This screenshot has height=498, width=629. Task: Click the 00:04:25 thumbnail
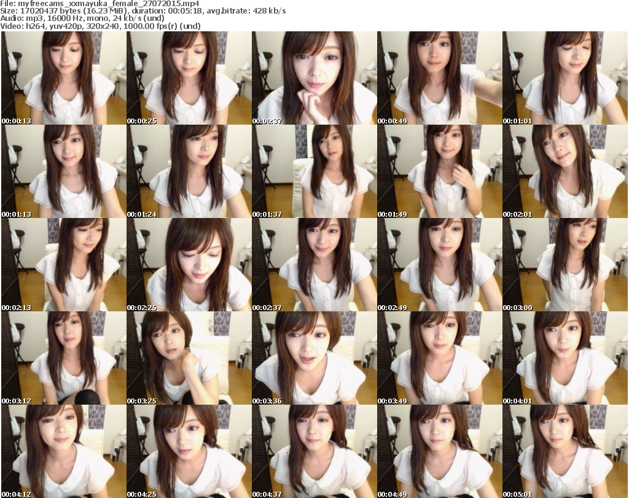(x=189, y=451)
